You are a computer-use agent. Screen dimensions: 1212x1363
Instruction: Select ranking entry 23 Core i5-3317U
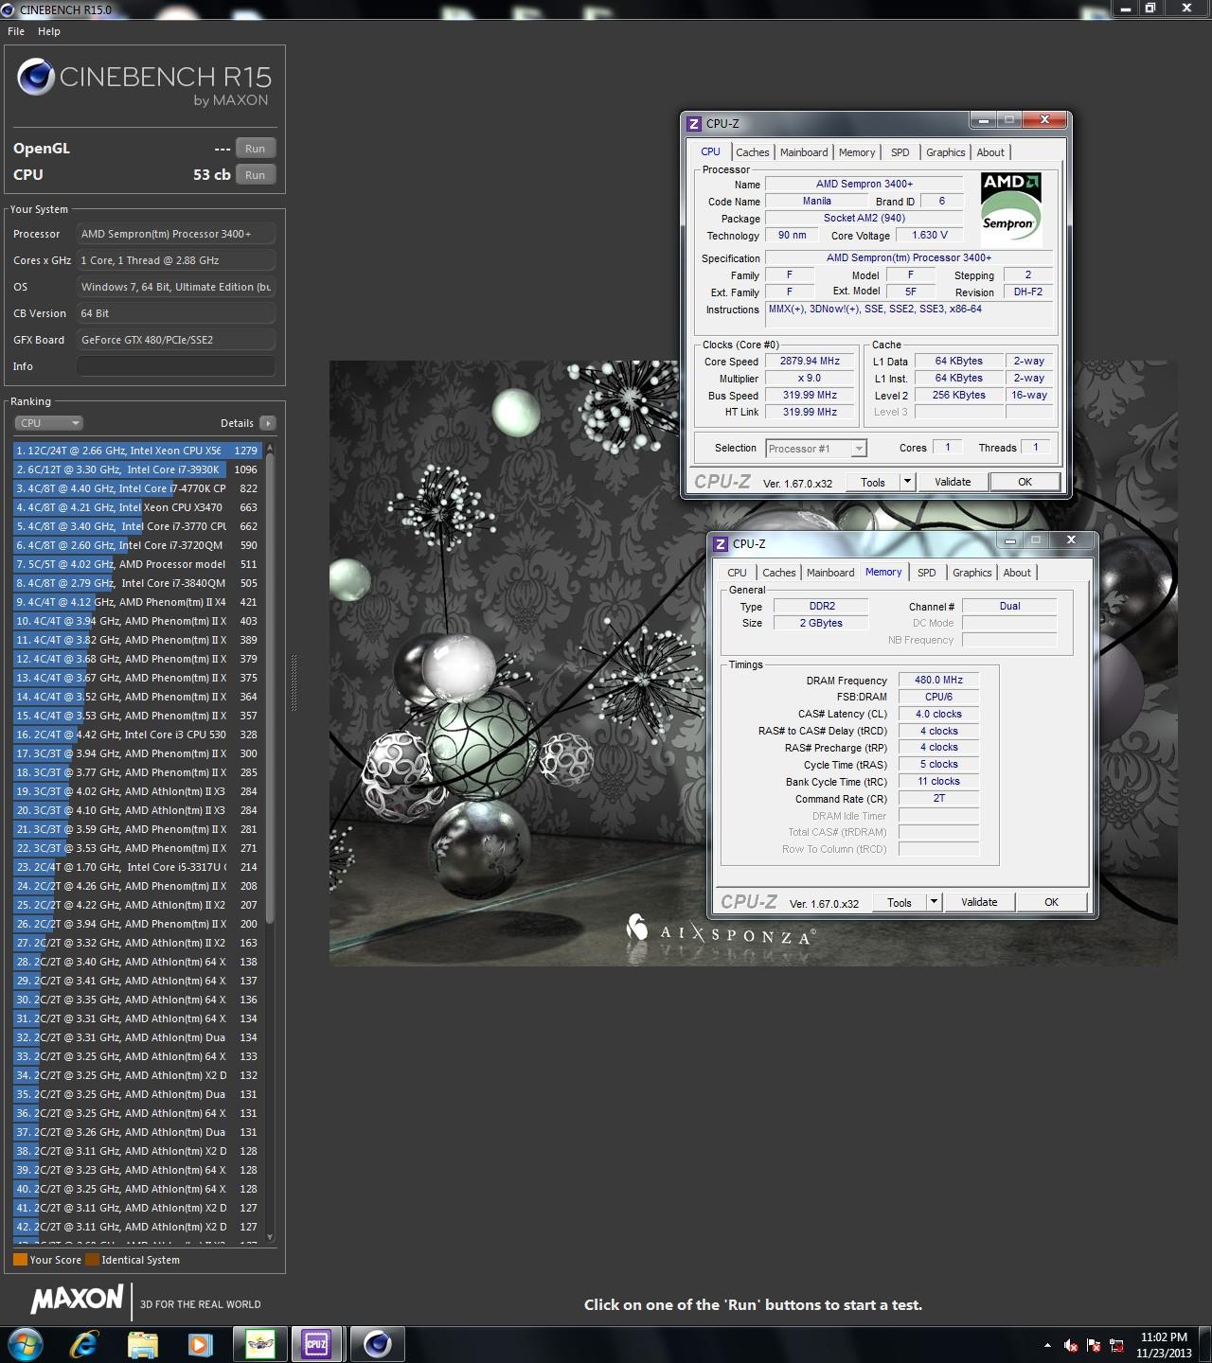tap(137, 867)
